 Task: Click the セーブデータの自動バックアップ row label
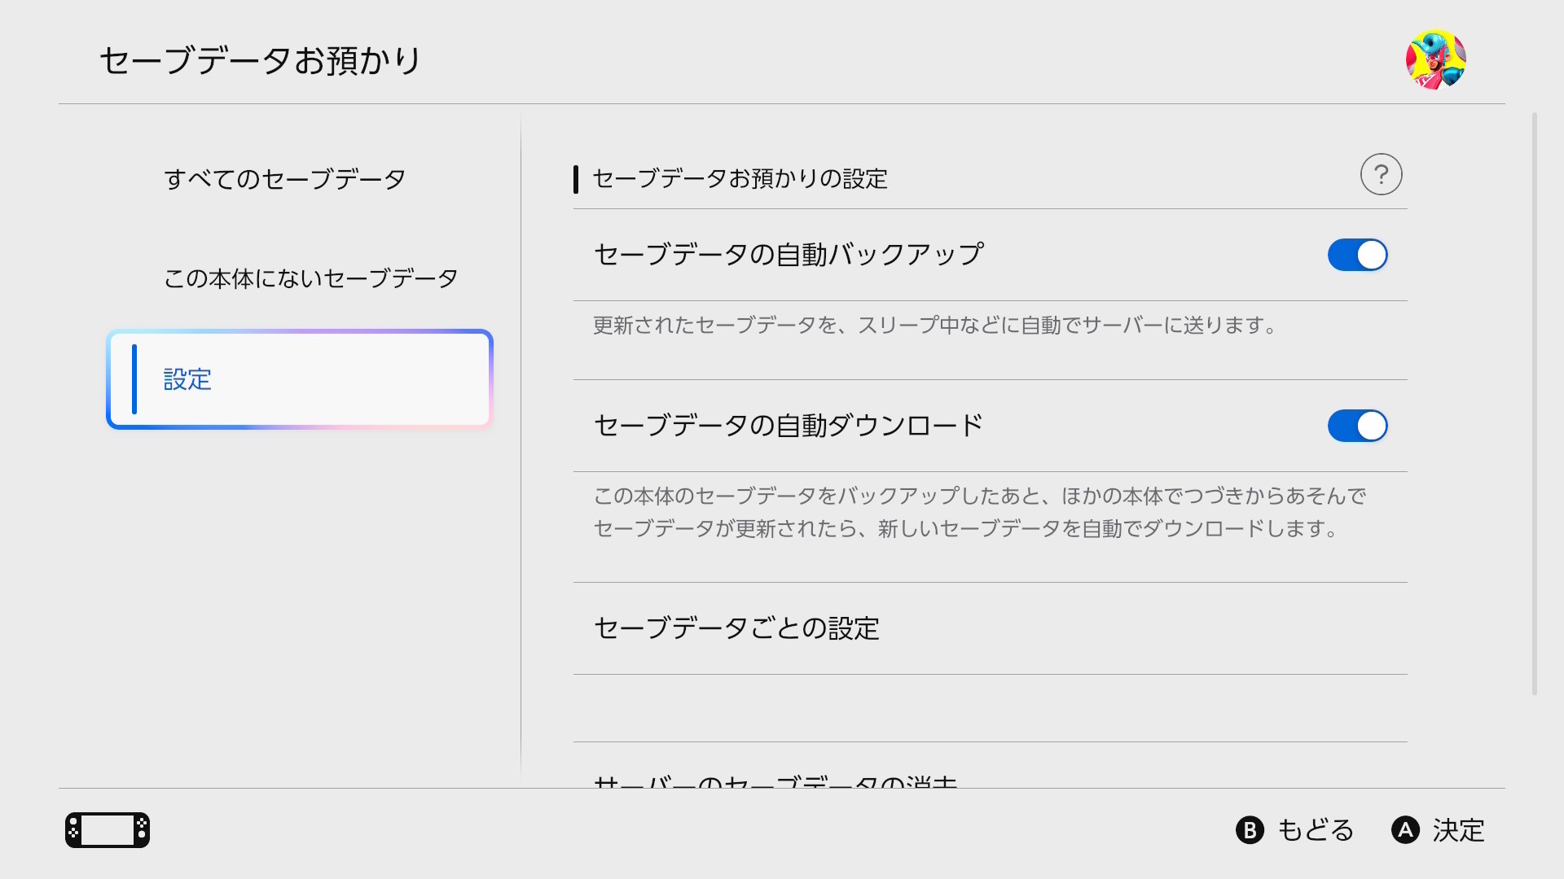point(789,255)
